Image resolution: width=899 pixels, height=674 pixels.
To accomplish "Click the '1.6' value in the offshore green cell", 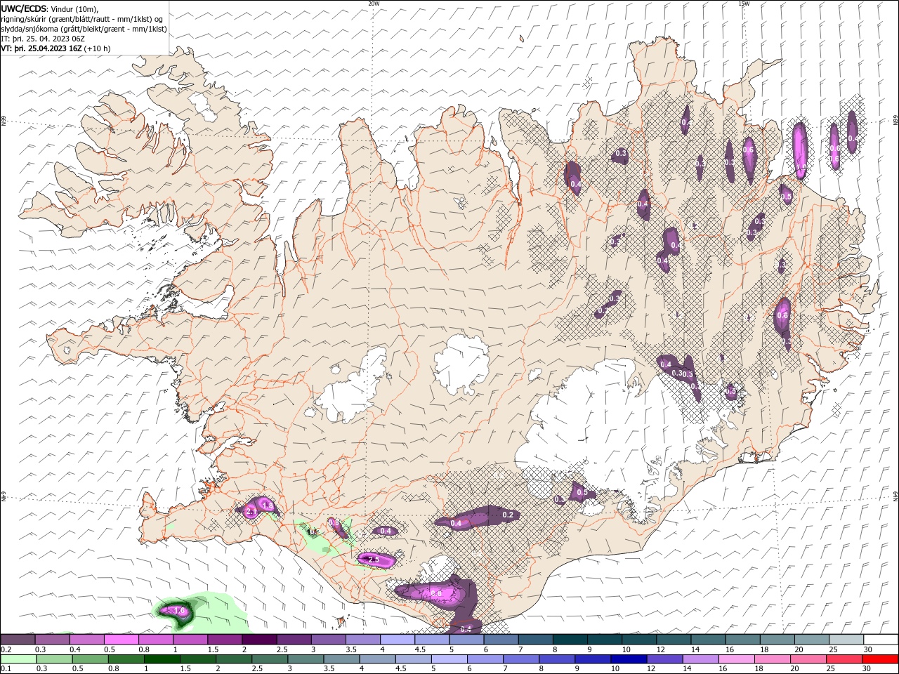I will click(180, 611).
